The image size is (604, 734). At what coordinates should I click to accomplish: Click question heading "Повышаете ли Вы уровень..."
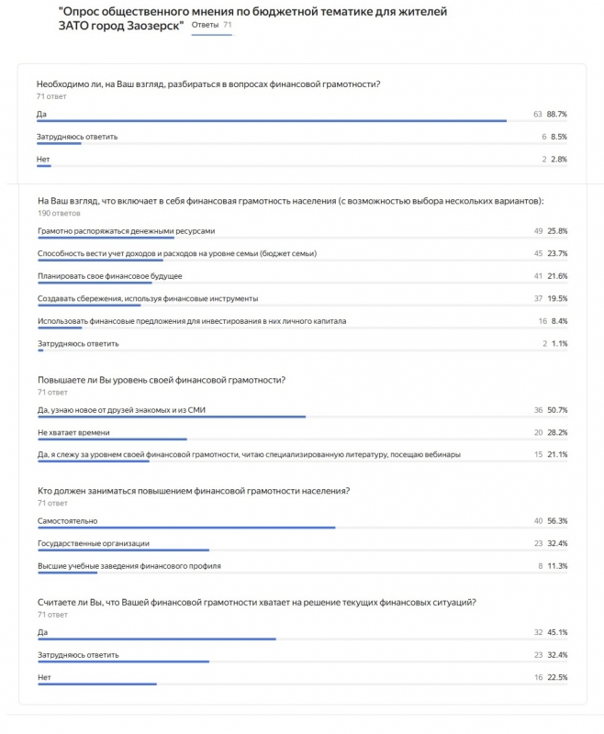pos(161,380)
